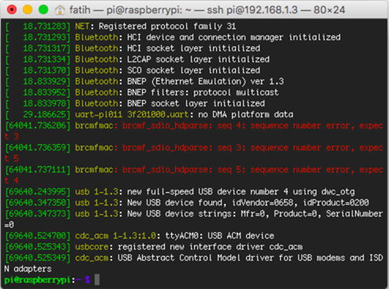The height and width of the screenshot is (289, 389).
Task: Click 'ttyACM0: USB ACM device' text
Action: tap(219, 235)
